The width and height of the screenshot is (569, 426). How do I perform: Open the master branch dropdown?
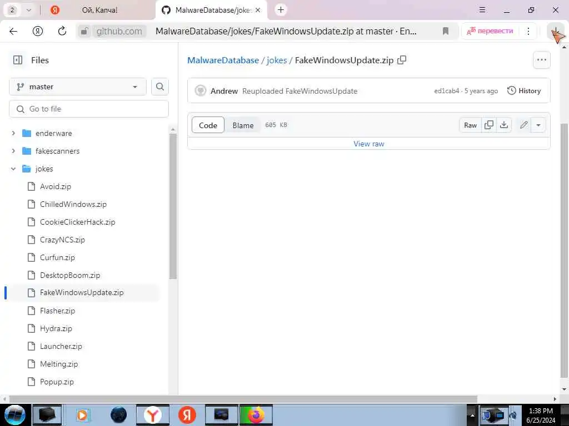(x=78, y=87)
